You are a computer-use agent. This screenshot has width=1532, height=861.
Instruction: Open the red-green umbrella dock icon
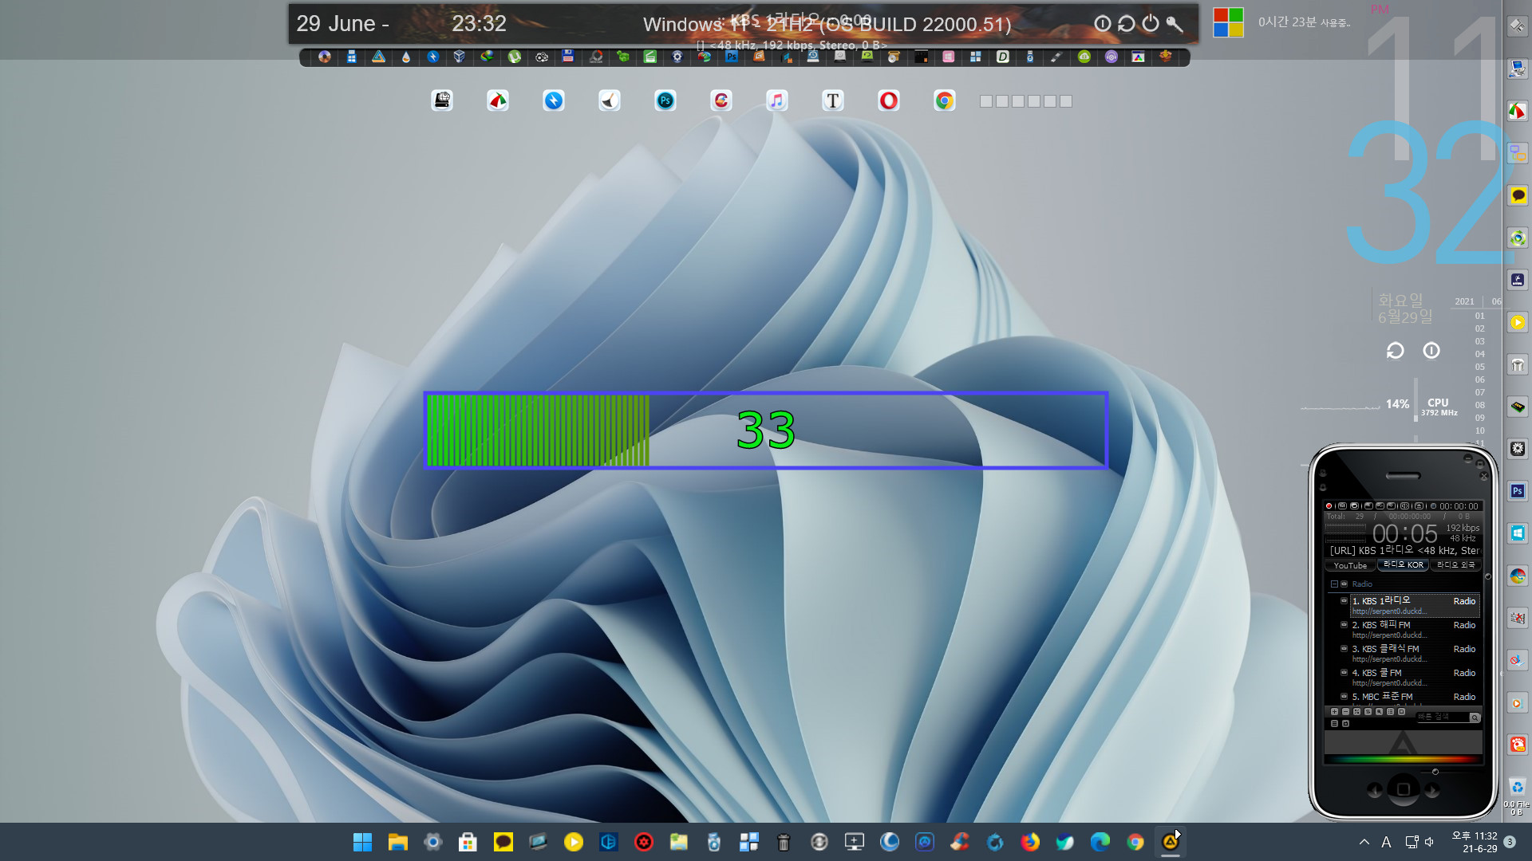point(497,100)
